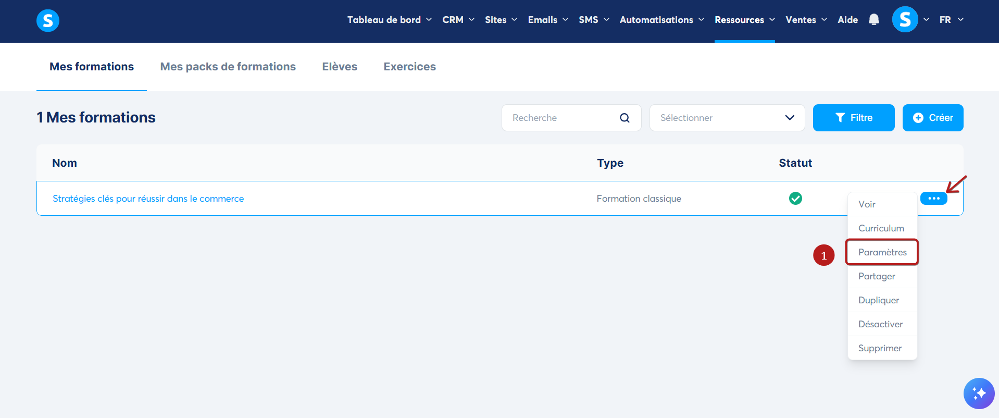Select Dupliquer from the actions menu
This screenshot has width=999, height=418.
pos(882,300)
